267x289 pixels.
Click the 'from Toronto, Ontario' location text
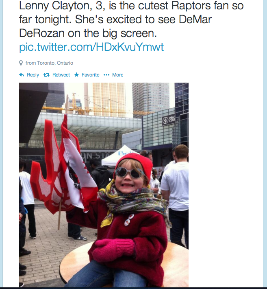click(x=49, y=63)
